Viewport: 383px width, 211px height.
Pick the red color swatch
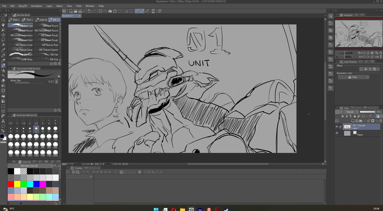click(x=11, y=184)
